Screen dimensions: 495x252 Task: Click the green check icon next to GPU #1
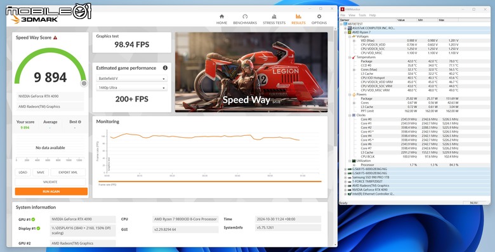click(33, 219)
